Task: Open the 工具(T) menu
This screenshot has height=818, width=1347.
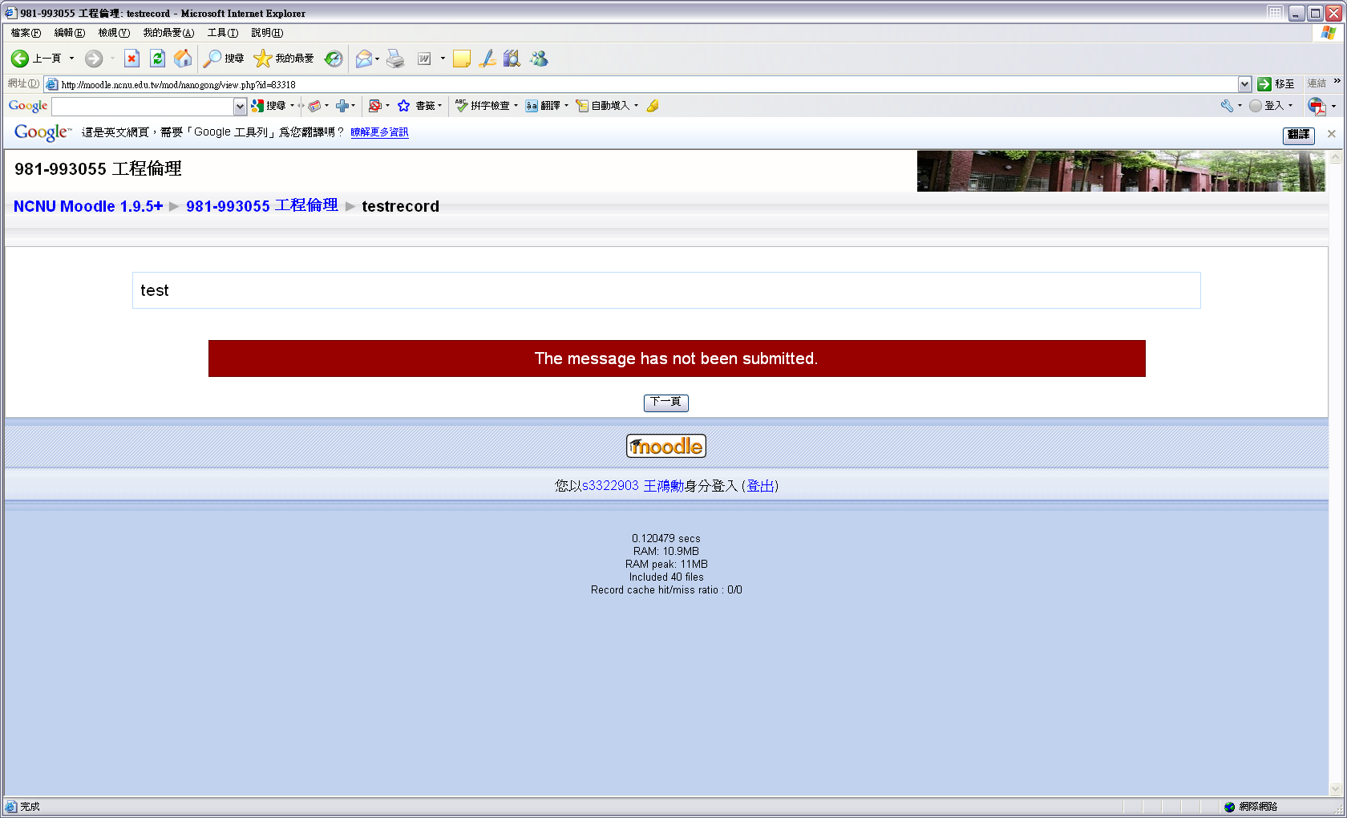Action: 222,33
